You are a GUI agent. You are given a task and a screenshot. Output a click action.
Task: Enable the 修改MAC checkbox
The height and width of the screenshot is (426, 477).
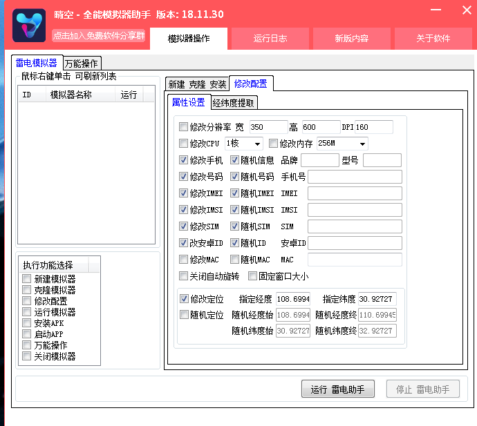click(x=183, y=259)
